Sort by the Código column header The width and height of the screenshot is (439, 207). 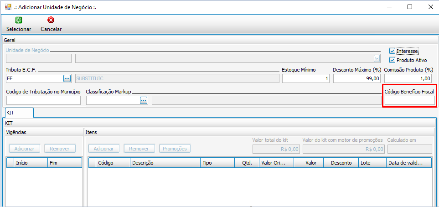[x=113, y=163]
